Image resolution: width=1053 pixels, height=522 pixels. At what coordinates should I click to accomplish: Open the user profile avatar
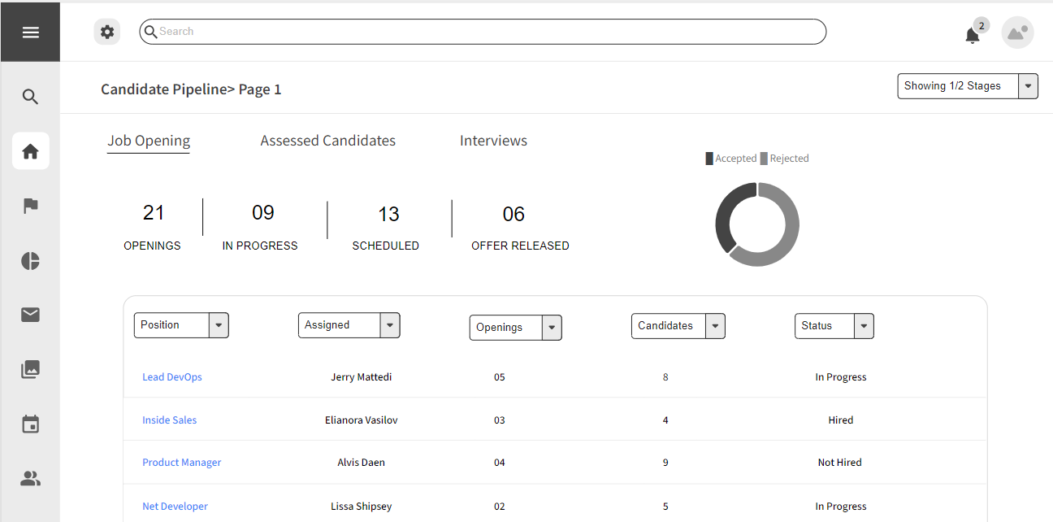(1017, 33)
